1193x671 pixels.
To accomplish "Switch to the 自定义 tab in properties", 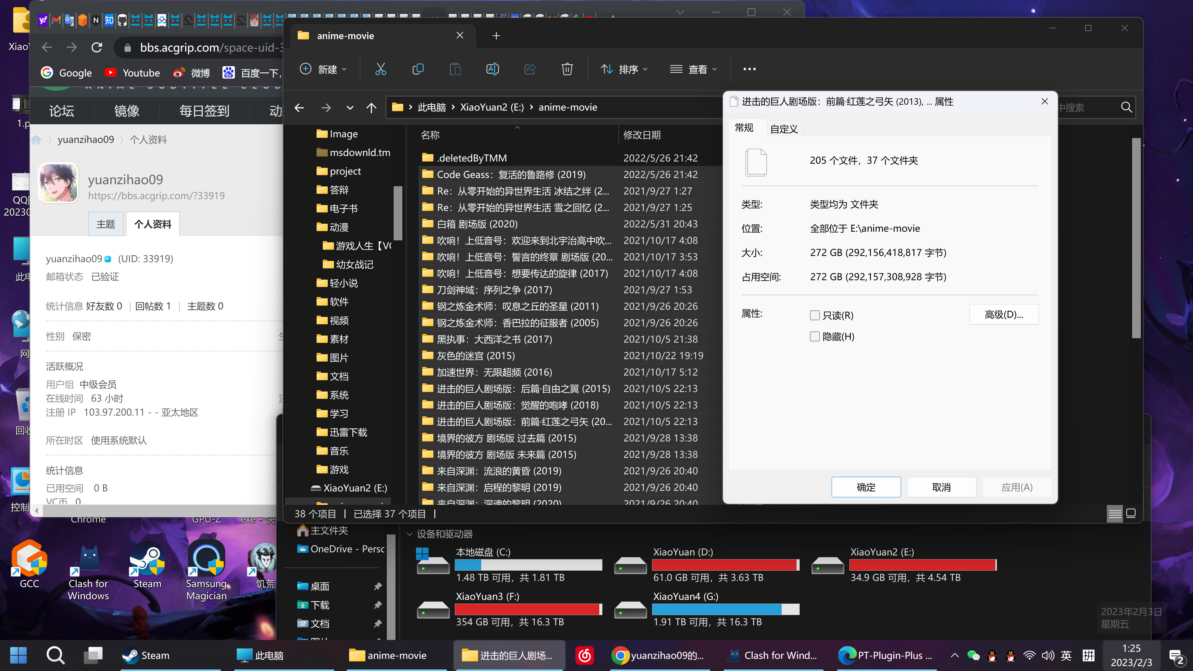I will pyautogui.click(x=784, y=129).
